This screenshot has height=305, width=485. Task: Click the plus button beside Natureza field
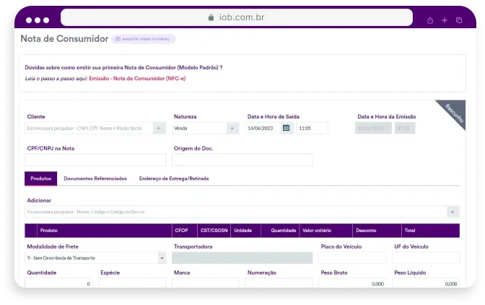[232, 128]
